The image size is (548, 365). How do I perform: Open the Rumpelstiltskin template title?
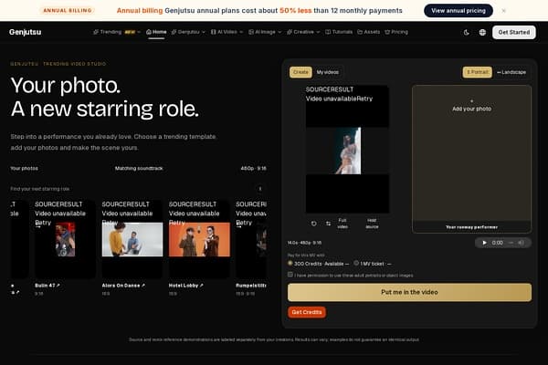point(251,286)
